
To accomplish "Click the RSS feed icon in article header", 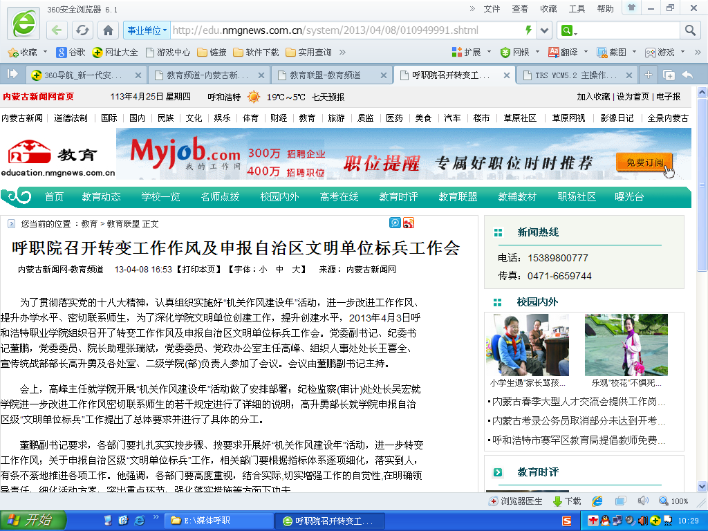I will click(x=409, y=223).
